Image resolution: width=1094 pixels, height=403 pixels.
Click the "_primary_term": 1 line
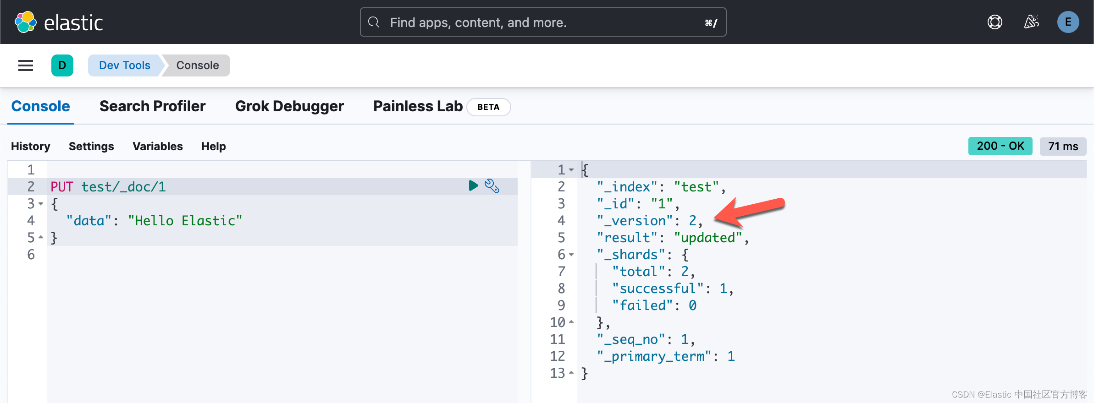666,356
